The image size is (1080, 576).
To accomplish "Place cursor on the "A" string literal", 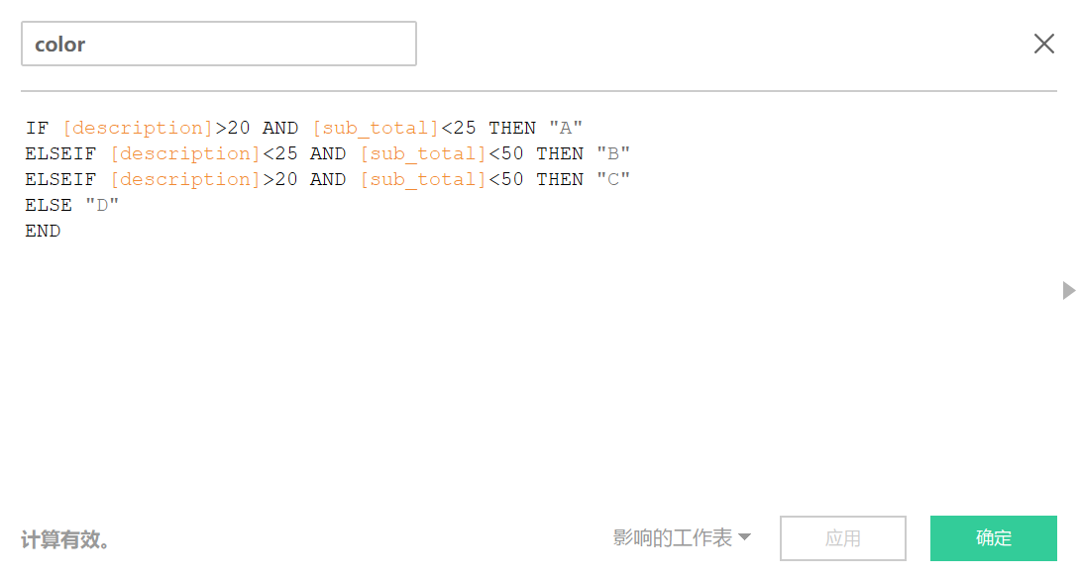I will 566,128.
